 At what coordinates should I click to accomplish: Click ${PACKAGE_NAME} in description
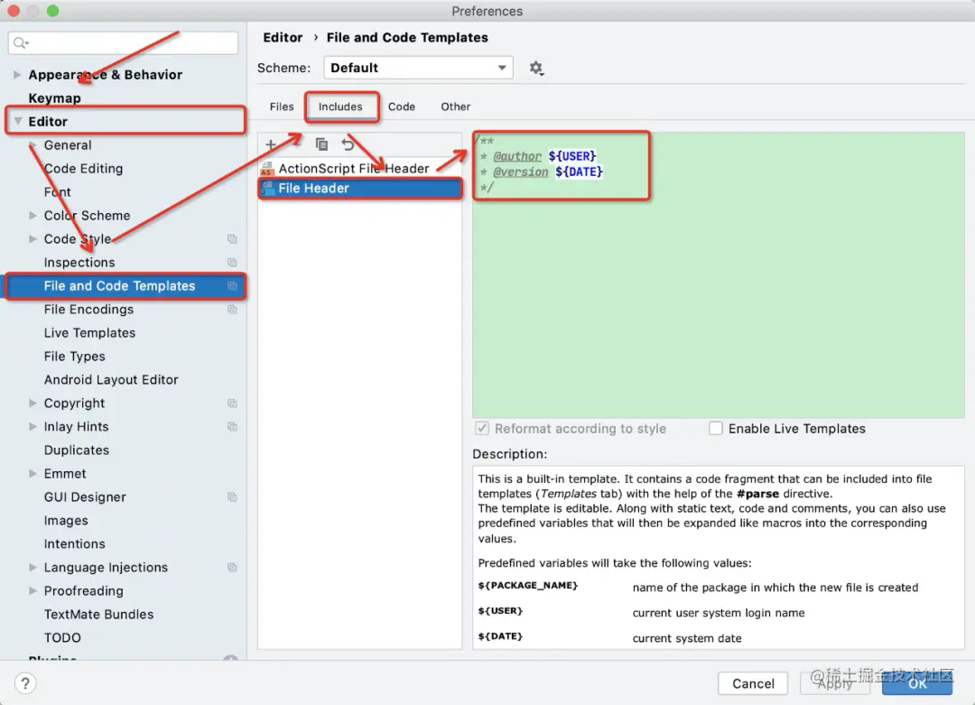click(528, 586)
